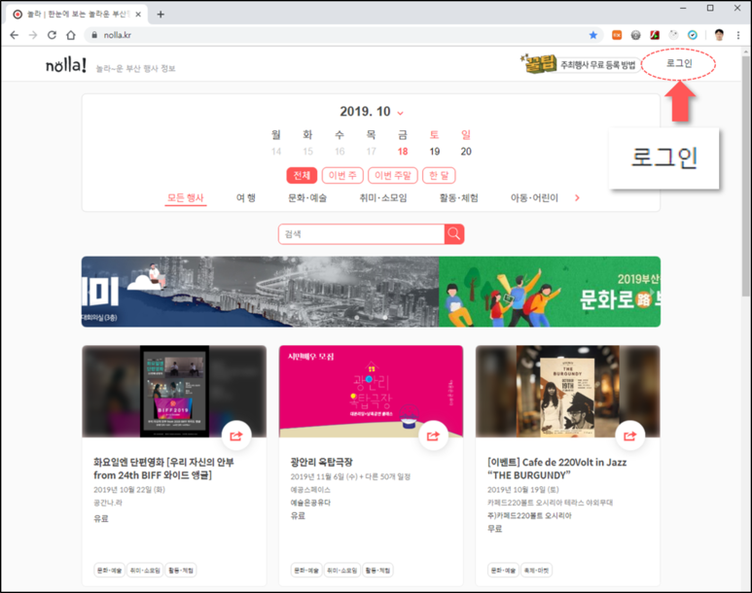View site info via lock icon

(94, 35)
